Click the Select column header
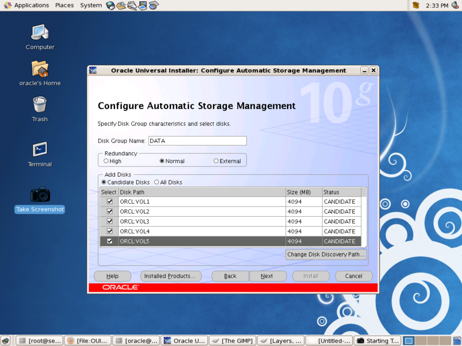 click(x=109, y=192)
